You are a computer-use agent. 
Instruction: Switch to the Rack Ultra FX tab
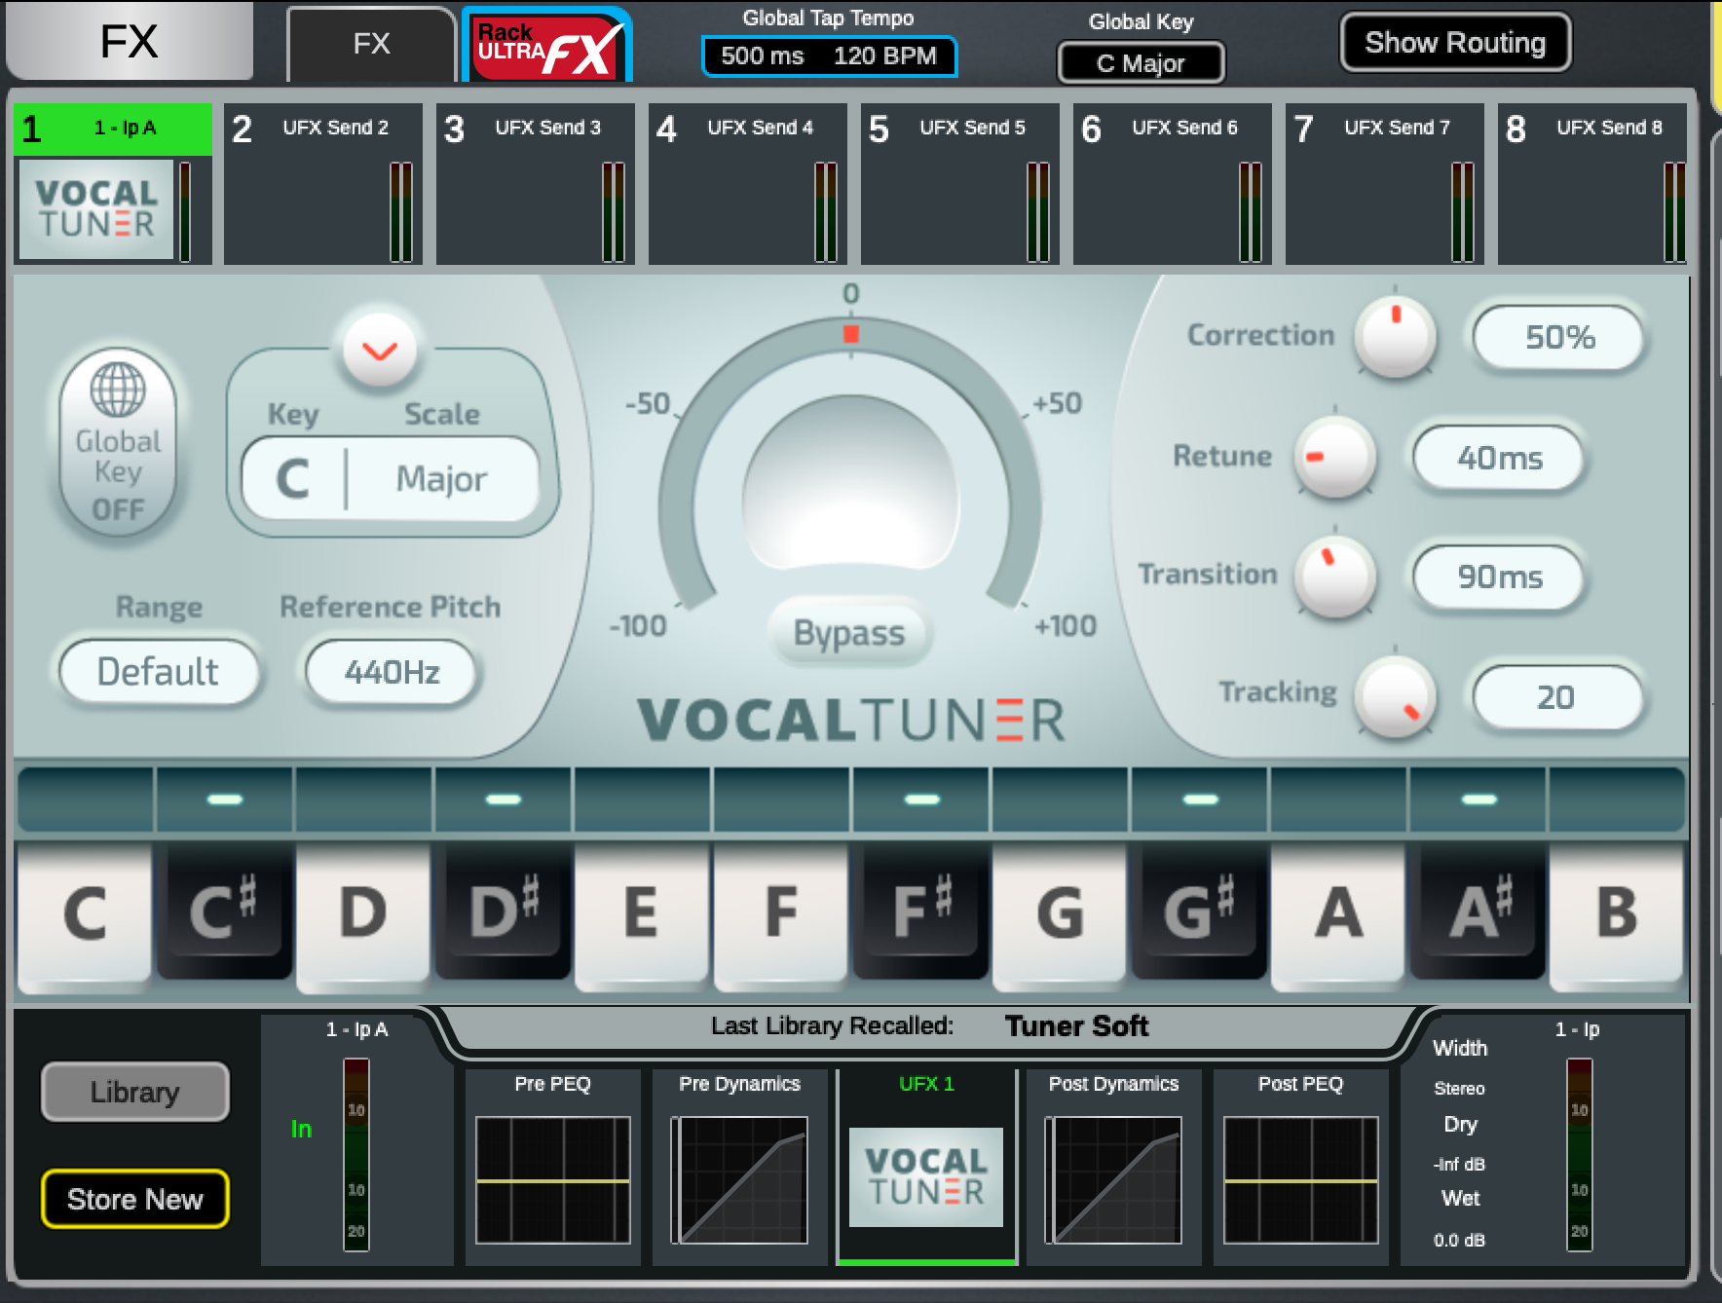(547, 47)
